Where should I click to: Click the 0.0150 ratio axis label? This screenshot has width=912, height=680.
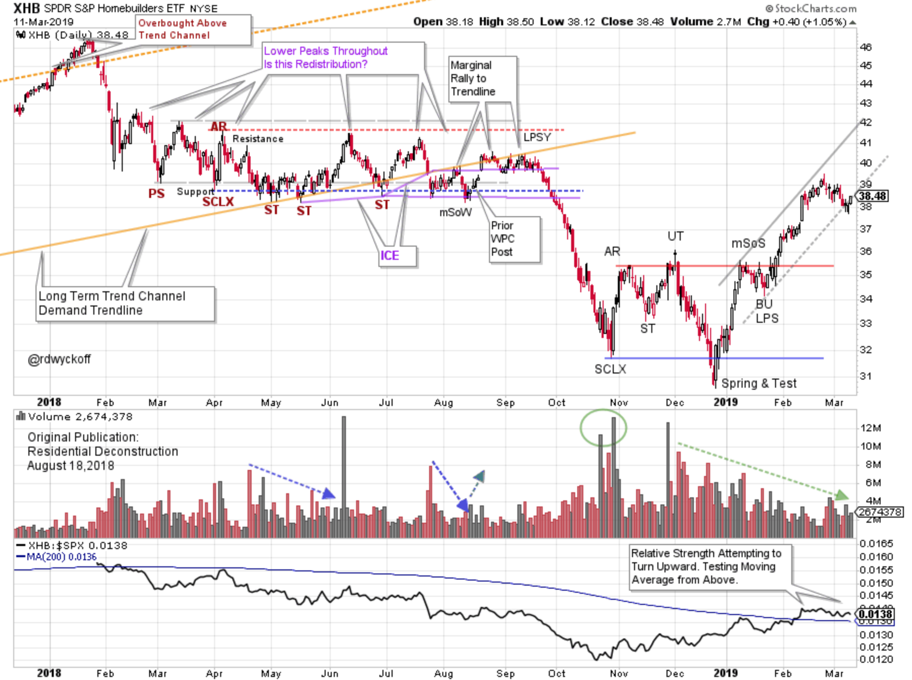(876, 584)
